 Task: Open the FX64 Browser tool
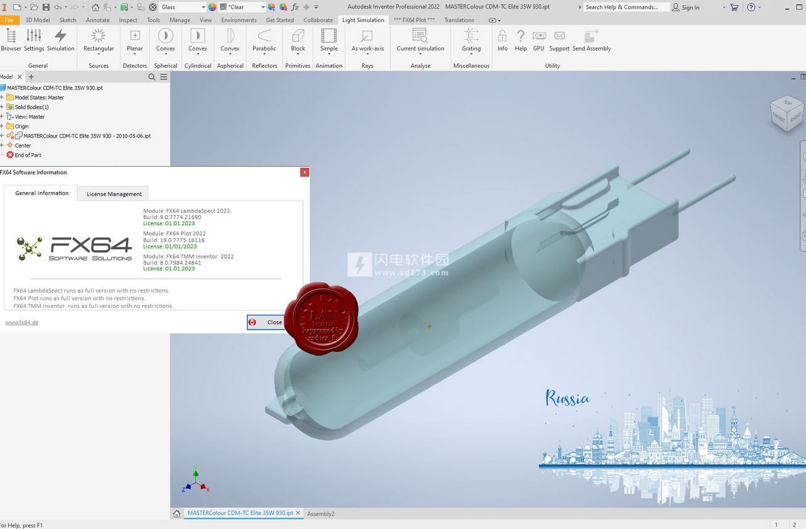[x=11, y=40]
